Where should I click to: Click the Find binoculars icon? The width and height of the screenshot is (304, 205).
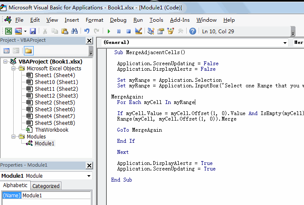point(74,31)
